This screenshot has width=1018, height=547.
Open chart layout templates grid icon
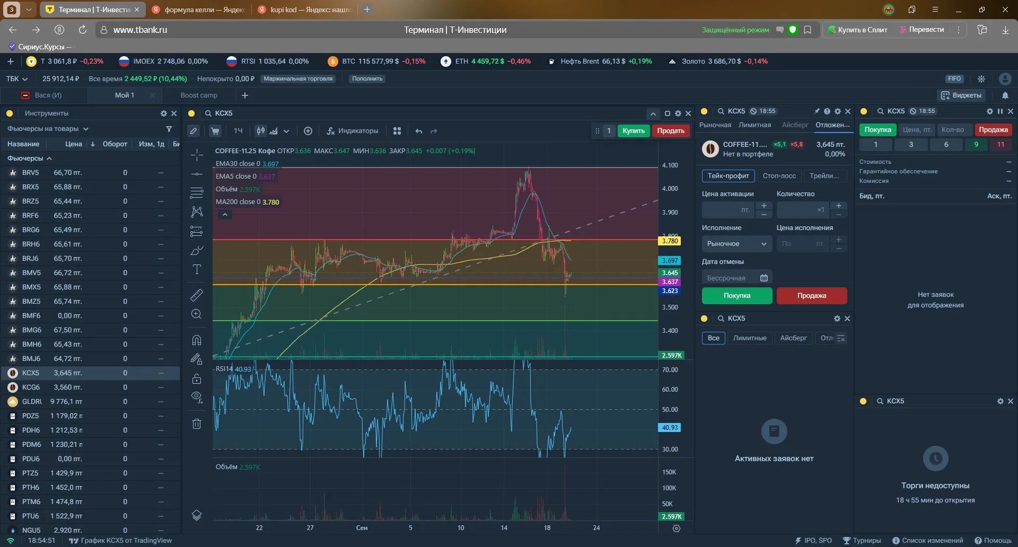click(397, 131)
